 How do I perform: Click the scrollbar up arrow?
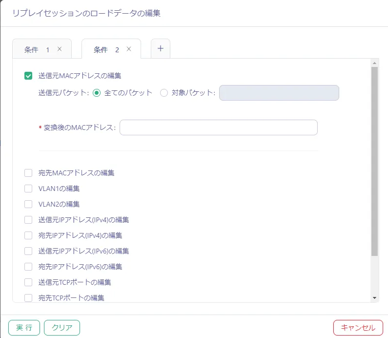[x=374, y=63]
